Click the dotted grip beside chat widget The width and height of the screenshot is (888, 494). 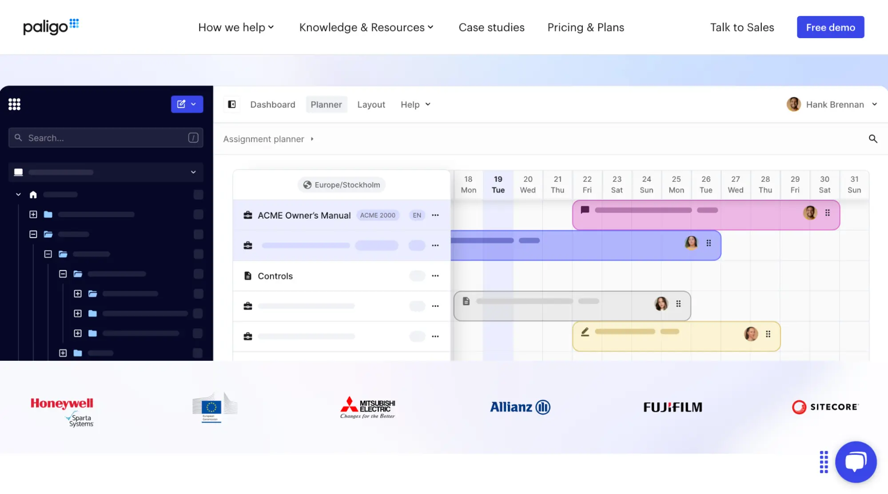tap(824, 462)
